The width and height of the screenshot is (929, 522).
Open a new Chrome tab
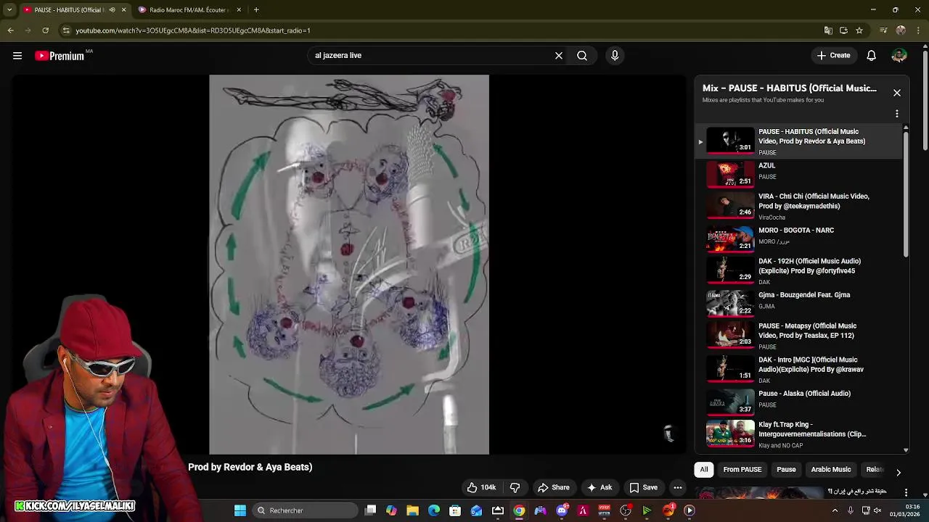point(256,10)
